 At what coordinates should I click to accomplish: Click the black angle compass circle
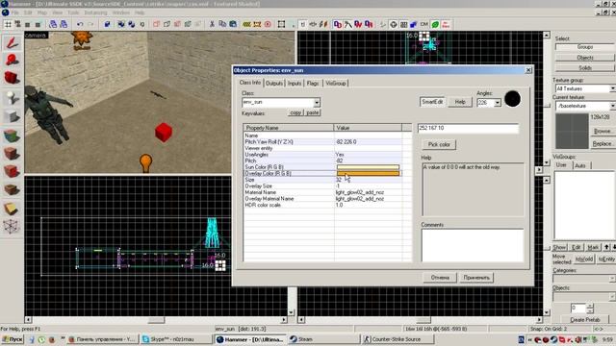[512, 99]
